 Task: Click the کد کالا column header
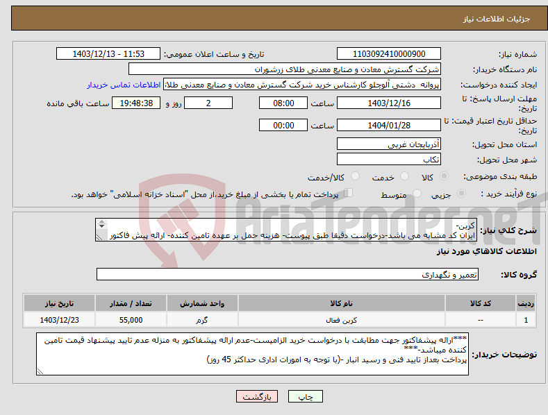click(x=481, y=303)
